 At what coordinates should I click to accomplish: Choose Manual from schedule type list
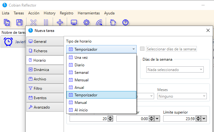pyautogui.click(x=101, y=103)
